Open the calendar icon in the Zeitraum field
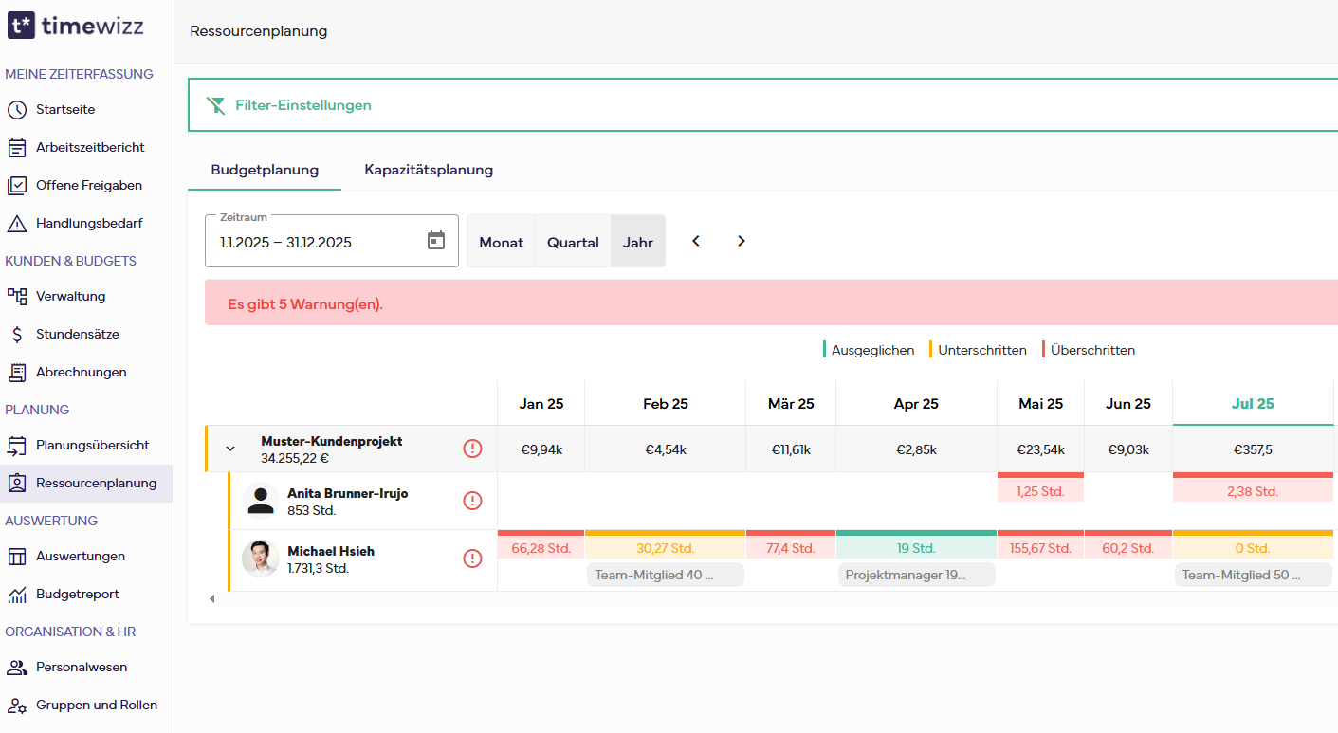The image size is (1338, 733). pyautogui.click(x=436, y=240)
